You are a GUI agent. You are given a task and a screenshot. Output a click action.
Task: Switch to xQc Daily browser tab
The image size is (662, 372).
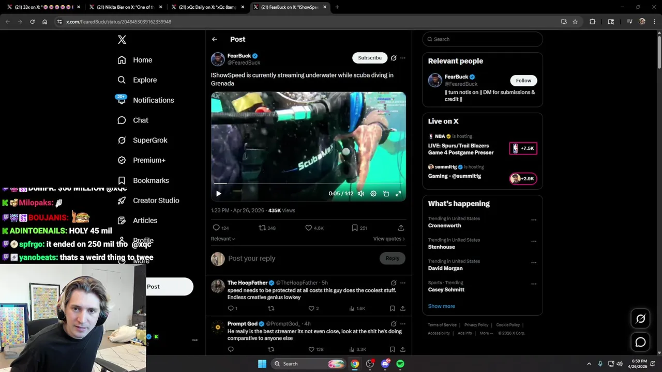(207, 7)
